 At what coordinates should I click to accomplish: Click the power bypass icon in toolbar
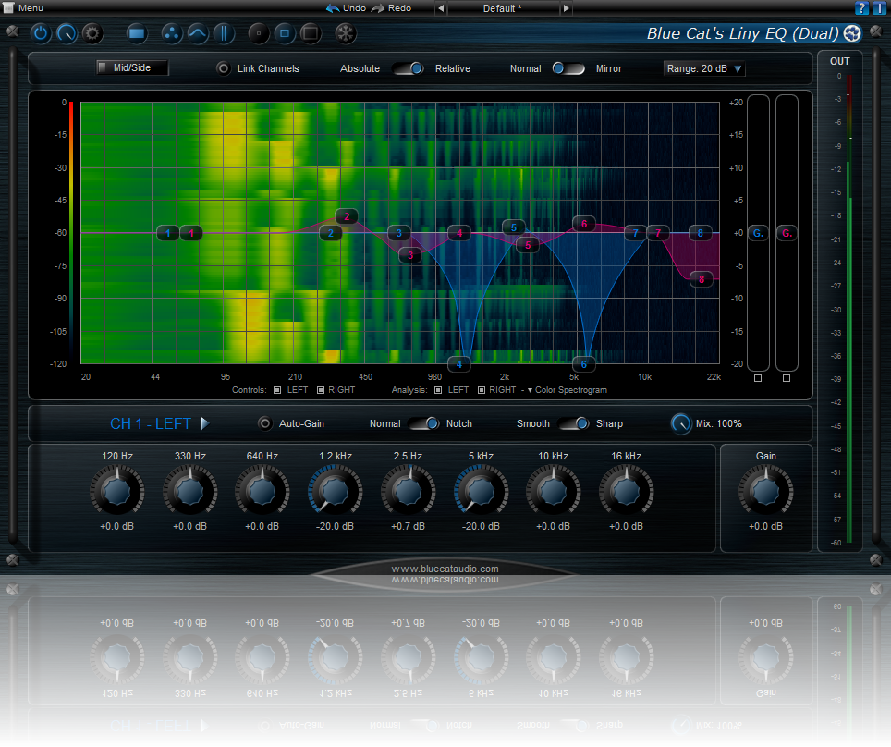pyautogui.click(x=41, y=34)
